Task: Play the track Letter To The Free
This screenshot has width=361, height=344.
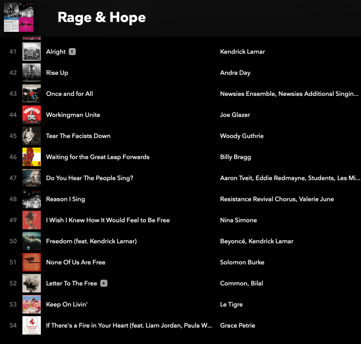Action: pos(72,283)
